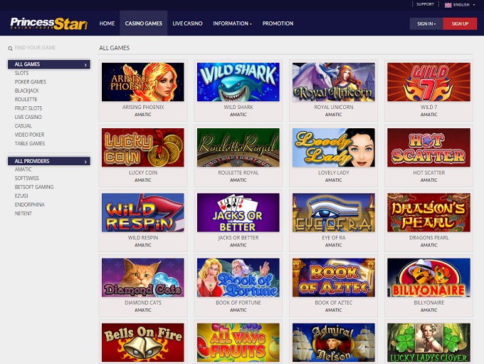Image resolution: width=484 pixels, height=364 pixels.
Task: Click the Support link
Action: [x=425, y=4]
